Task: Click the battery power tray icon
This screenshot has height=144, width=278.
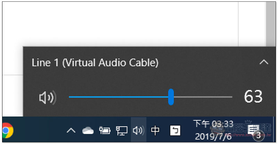Action: coord(105,130)
